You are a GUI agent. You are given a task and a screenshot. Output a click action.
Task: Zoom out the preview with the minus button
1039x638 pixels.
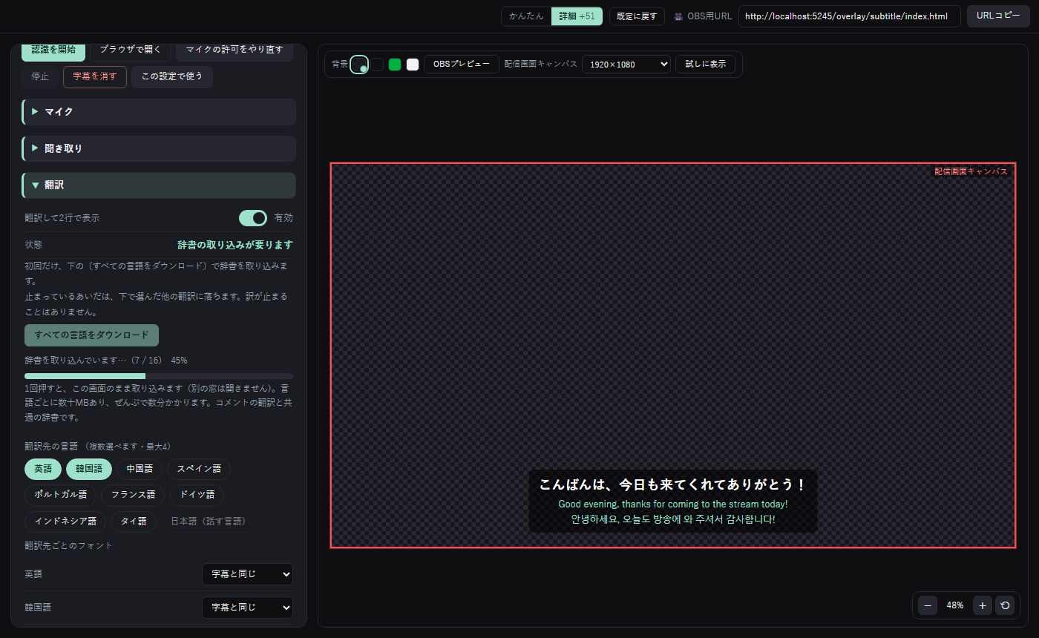928,605
